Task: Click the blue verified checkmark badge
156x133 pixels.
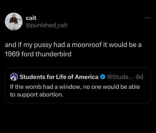Action: click(x=103, y=77)
